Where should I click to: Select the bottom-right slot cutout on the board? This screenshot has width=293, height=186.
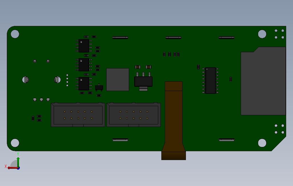pyautogui.click(x=226, y=140)
